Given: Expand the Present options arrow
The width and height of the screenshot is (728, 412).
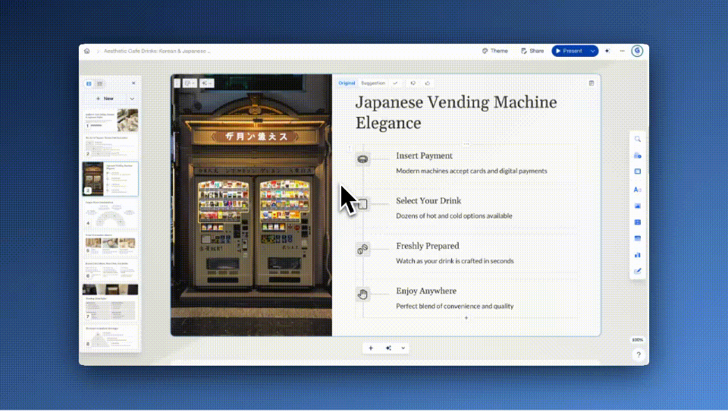Looking at the screenshot, I should coord(592,51).
